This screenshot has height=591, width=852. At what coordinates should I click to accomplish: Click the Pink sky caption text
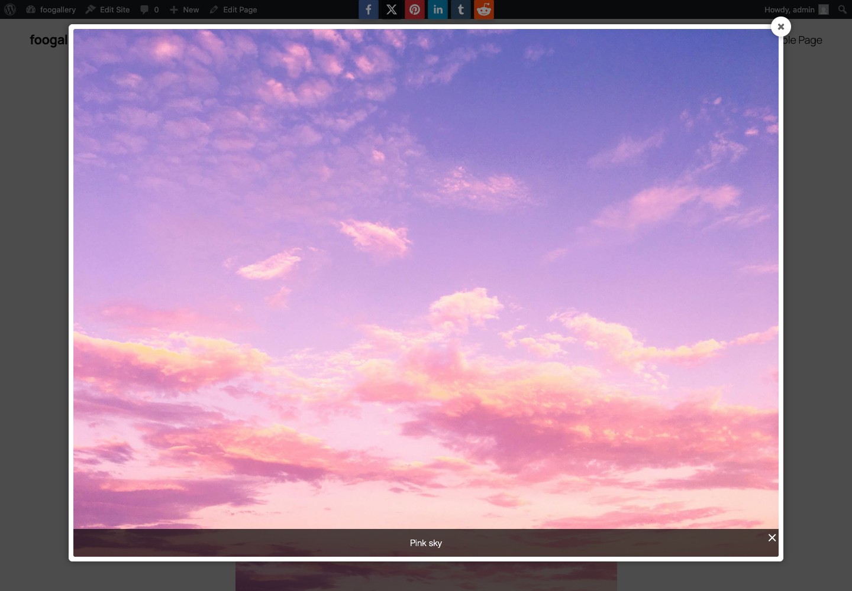[426, 543]
